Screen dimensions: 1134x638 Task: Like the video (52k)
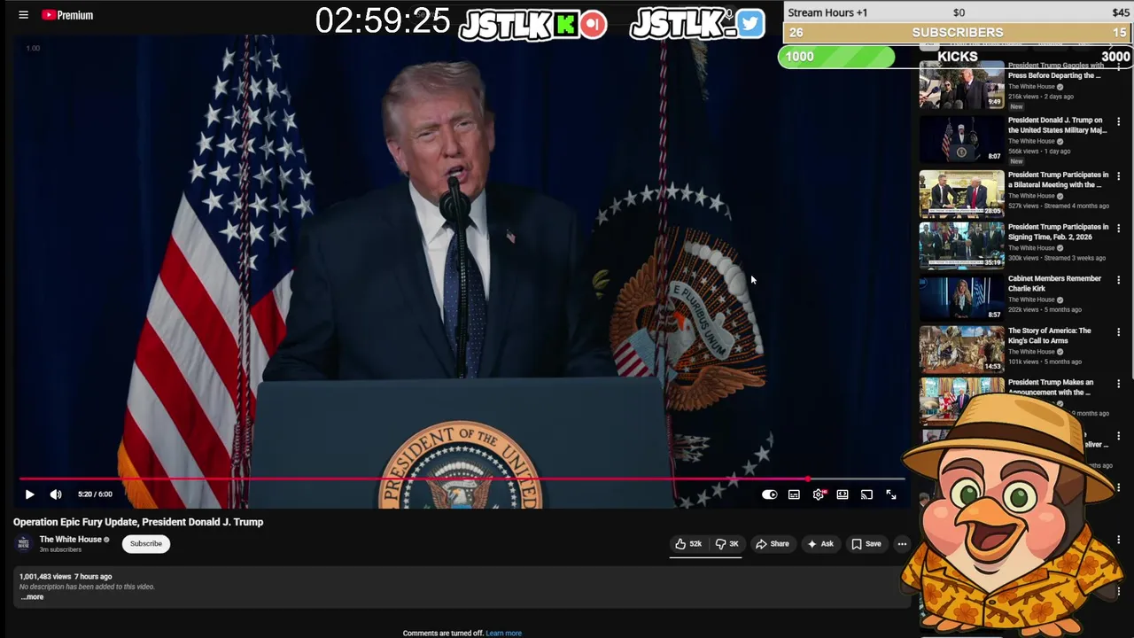pyautogui.click(x=688, y=544)
